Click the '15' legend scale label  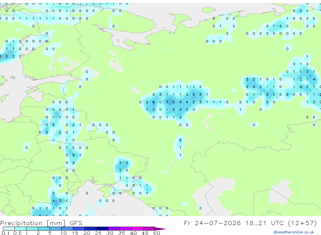pos(75,233)
